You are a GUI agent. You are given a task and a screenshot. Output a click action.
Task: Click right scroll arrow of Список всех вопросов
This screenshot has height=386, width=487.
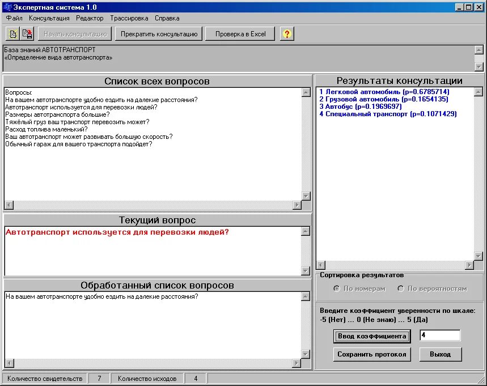click(x=297, y=205)
